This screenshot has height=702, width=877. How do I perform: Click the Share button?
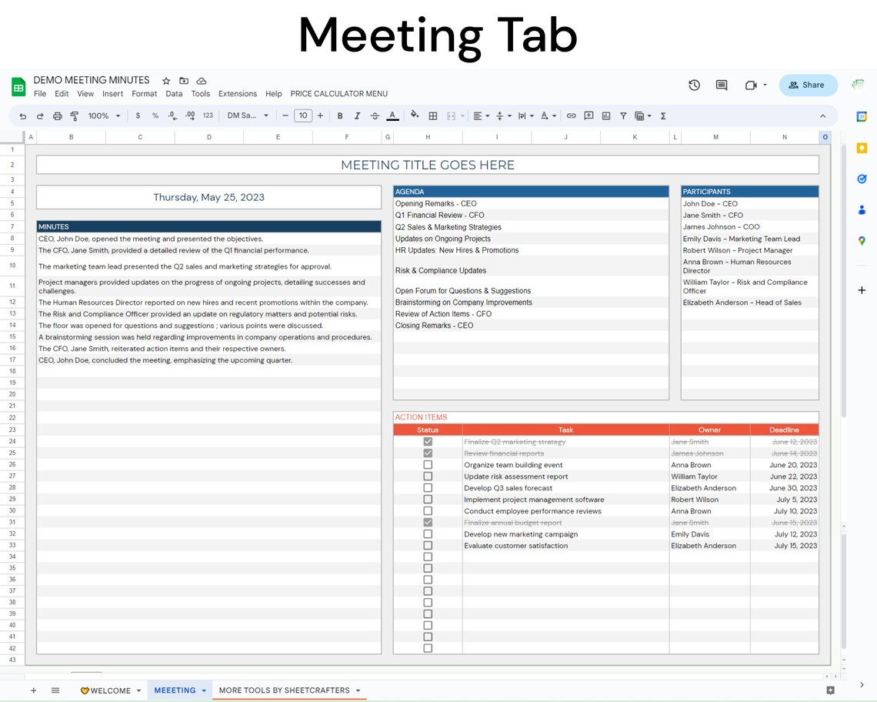(x=808, y=85)
